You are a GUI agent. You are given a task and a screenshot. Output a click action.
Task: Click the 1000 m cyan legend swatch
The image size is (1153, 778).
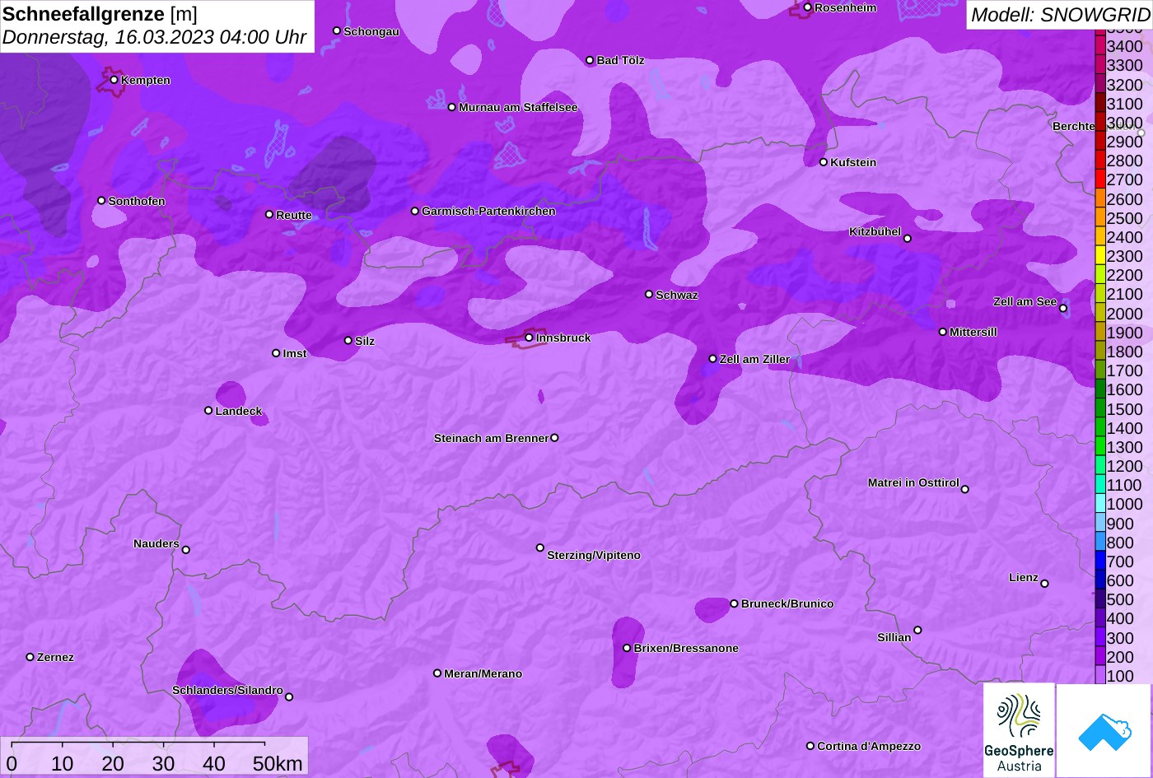tap(1099, 504)
